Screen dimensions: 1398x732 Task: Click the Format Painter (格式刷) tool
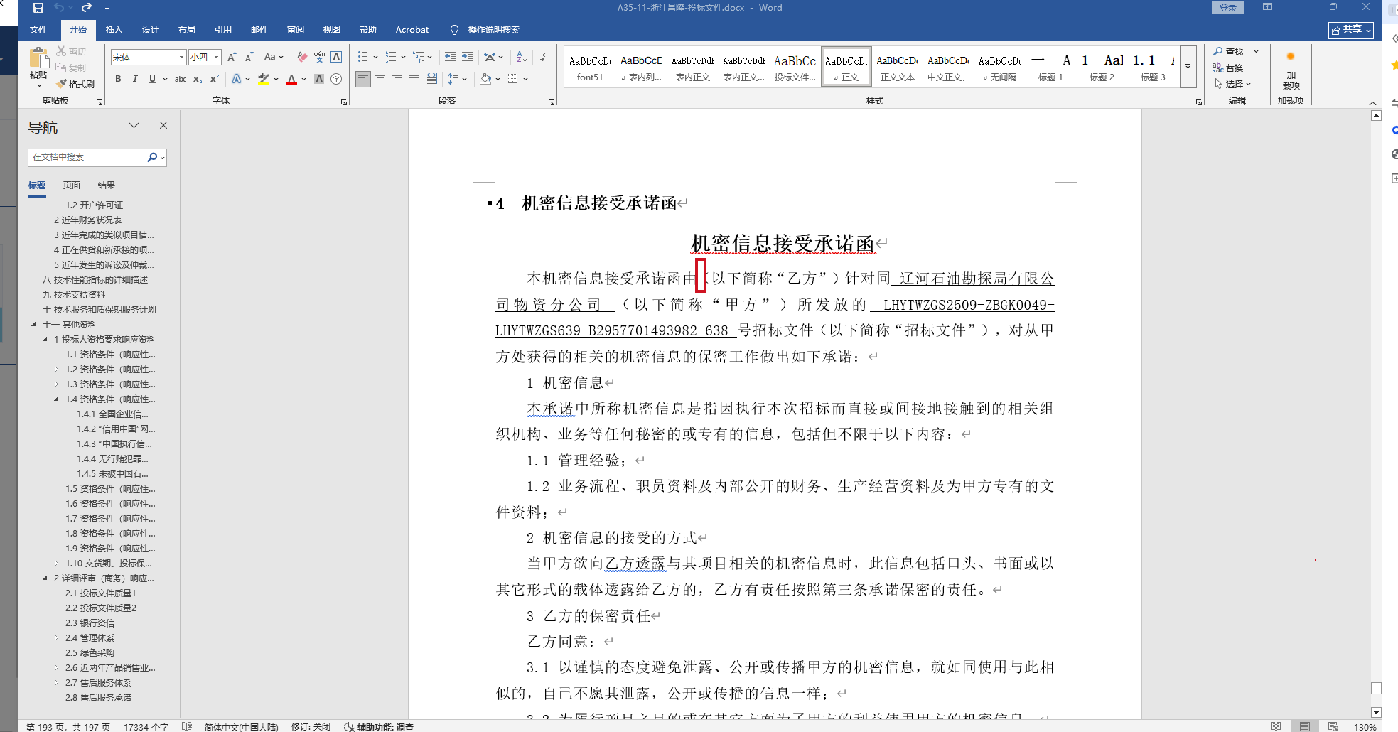(x=75, y=84)
